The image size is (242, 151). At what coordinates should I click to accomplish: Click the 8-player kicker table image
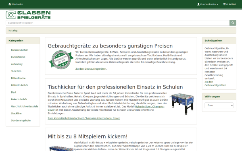coord(61,148)
